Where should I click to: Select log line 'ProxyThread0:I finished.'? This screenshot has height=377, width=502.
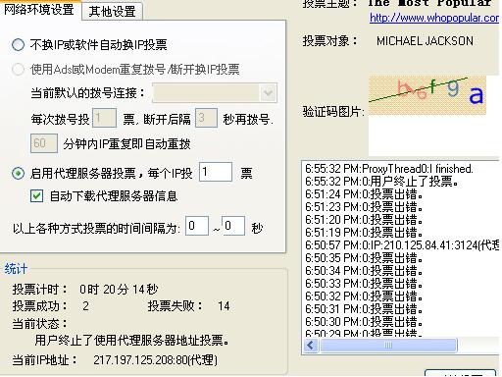[x=389, y=169]
